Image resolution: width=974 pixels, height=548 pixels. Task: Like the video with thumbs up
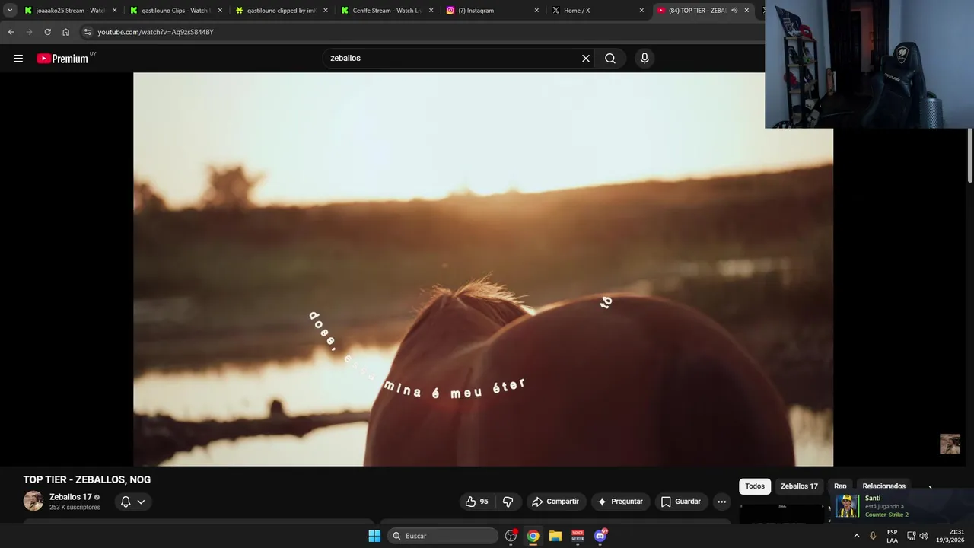click(x=477, y=502)
